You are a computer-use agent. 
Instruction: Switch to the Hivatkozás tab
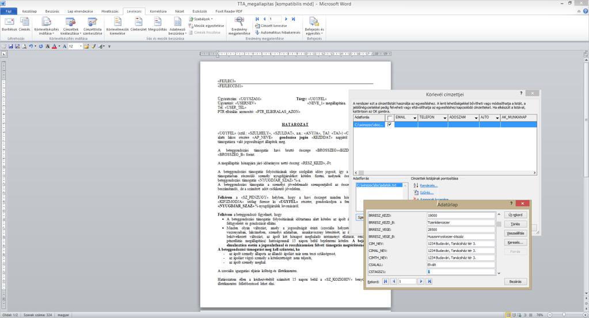click(x=110, y=12)
